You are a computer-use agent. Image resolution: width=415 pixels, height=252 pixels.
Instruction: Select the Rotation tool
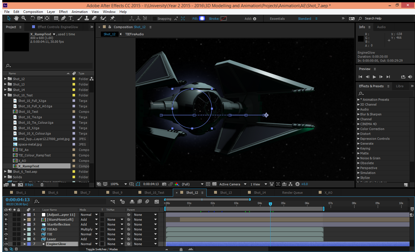pyautogui.click(x=32, y=18)
